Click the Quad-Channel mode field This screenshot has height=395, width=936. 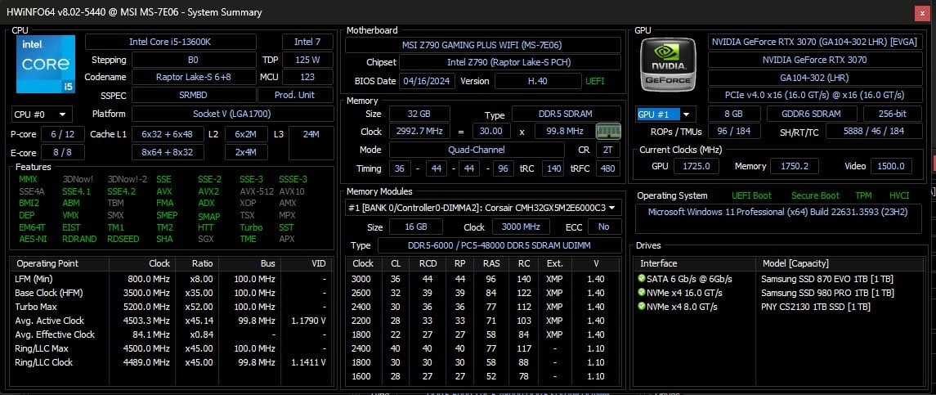pyautogui.click(x=477, y=150)
